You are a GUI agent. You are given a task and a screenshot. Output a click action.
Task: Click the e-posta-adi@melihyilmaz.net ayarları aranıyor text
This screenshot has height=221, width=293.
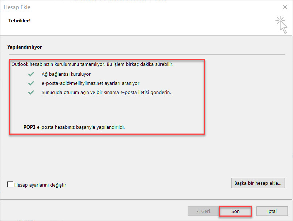click(90, 83)
